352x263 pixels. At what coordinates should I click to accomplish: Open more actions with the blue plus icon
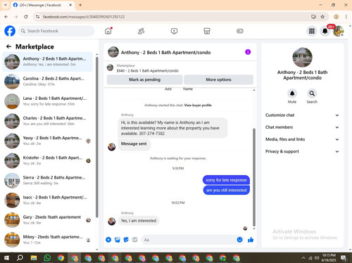coord(108,240)
